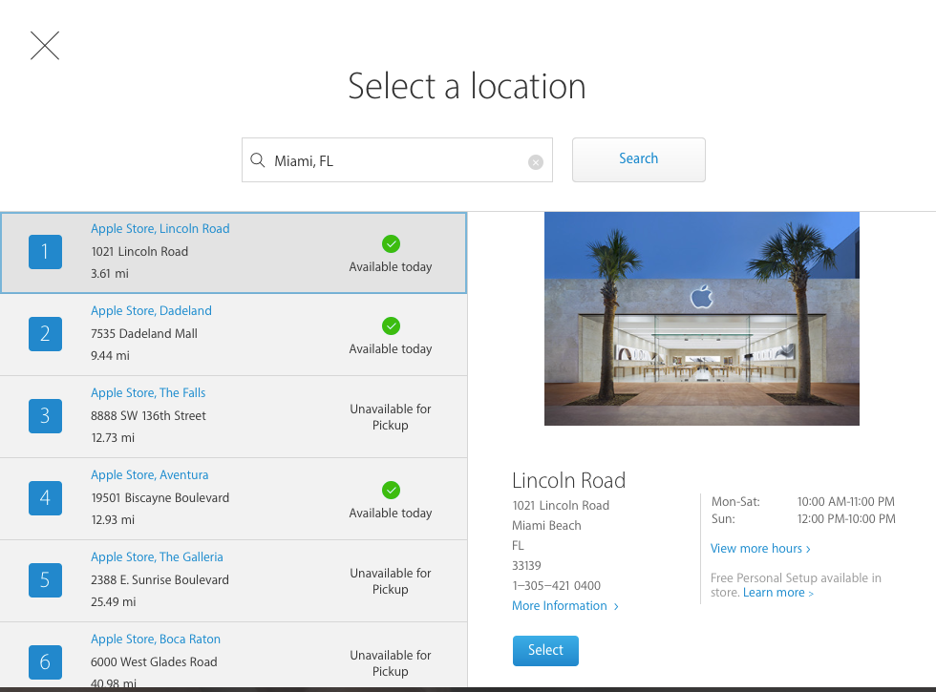Expand View more hours
Viewport: 936px width, 692px height.
(760, 548)
